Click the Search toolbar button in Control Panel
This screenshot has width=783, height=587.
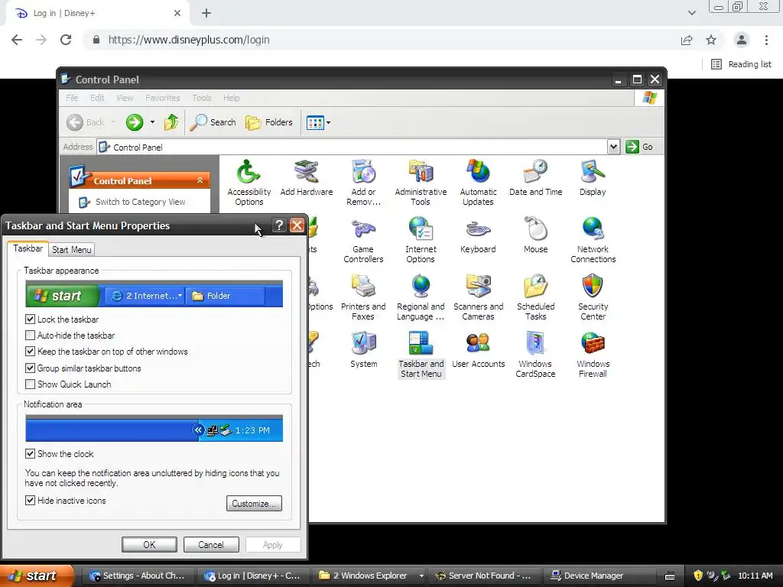click(x=213, y=122)
